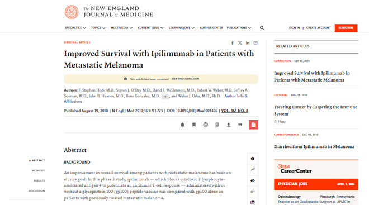
Task: Bookmark this article icon
Action: [194, 125]
